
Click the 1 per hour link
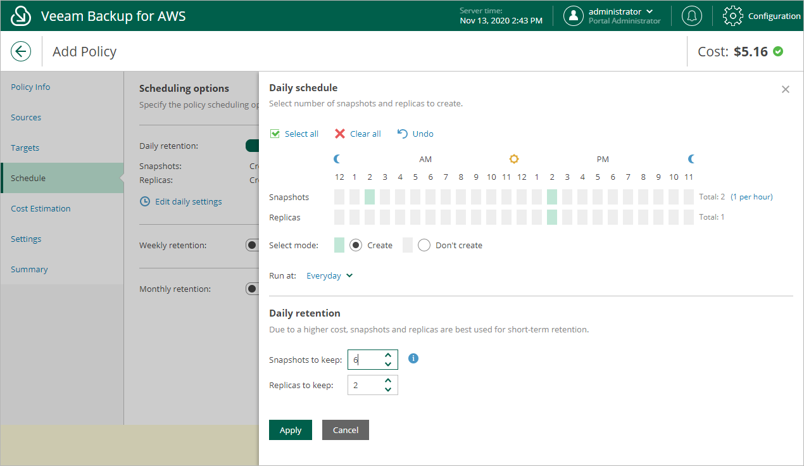point(751,197)
